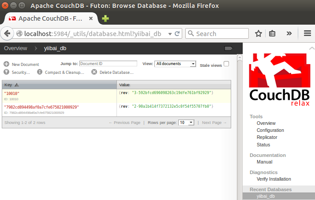Click the Firefox back arrow button

7,34
